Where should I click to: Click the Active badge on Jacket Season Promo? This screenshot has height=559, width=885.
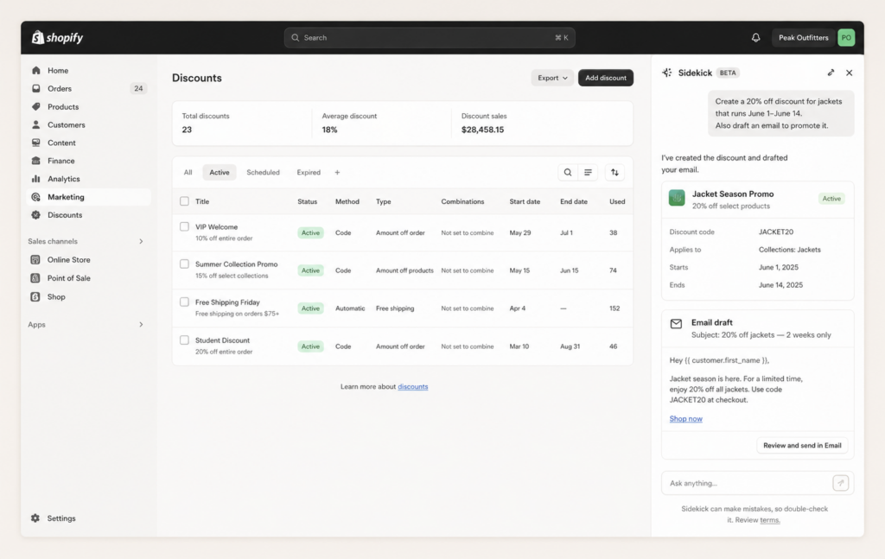(x=831, y=199)
